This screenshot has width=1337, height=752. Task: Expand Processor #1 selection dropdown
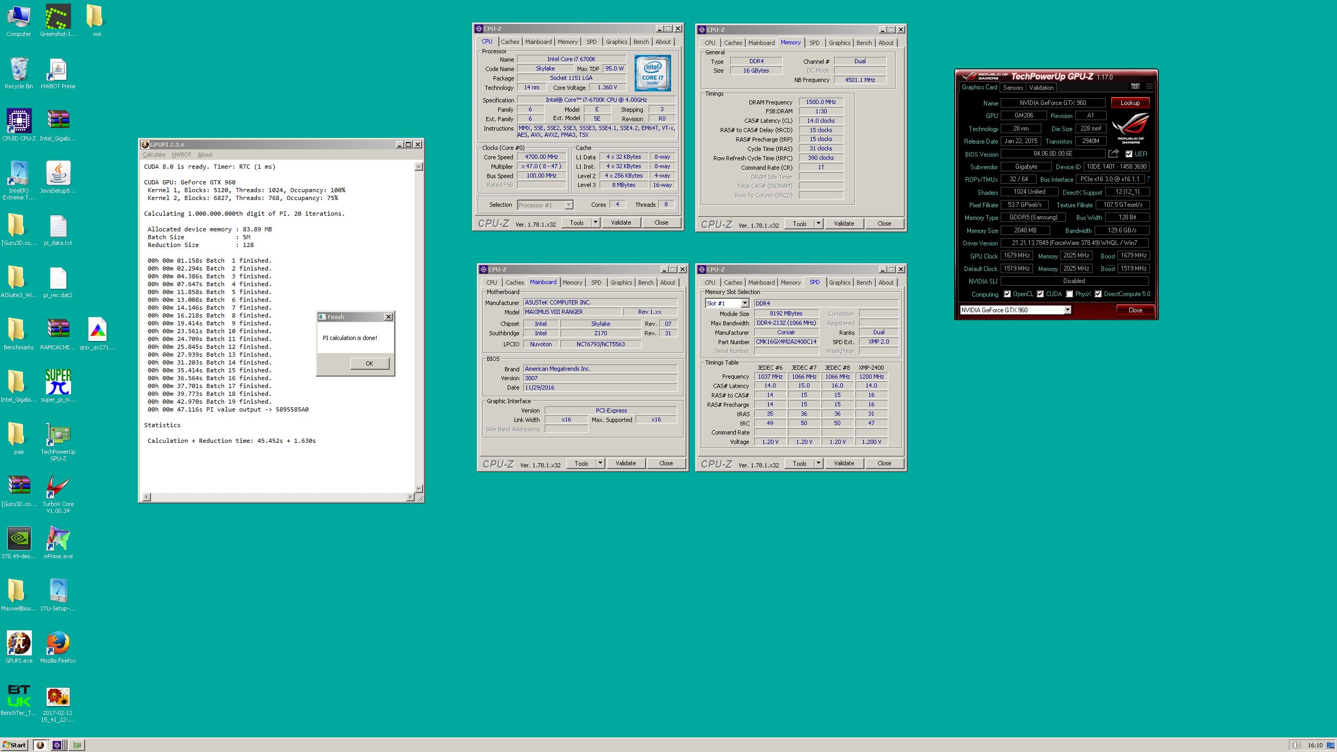pos(569,205)
